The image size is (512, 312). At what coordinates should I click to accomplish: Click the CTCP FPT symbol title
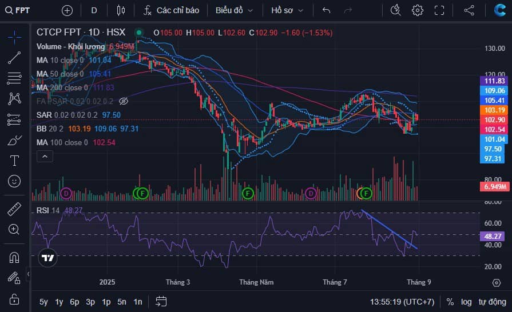pos(81,32)
